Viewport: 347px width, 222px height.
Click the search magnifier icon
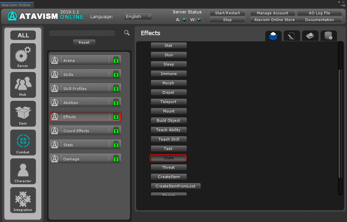[127, 32]
